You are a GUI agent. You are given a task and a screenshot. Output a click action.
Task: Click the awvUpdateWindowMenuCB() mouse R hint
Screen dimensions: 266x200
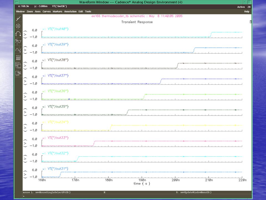coord(196,192)
